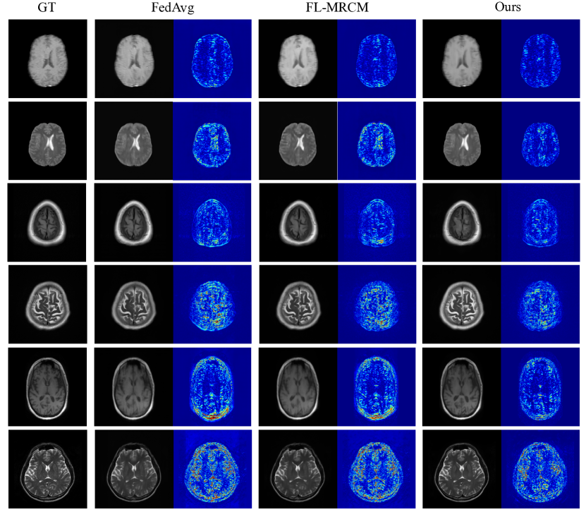View FL-MRCM reconstruction in the fourth row
Screen dimensions: 586x512
[x=298, y=304]
